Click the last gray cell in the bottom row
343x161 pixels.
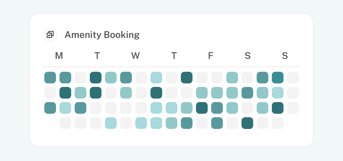pyautogui.click(x=278, y=123)
